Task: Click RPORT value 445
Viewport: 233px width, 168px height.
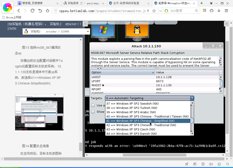Action: click(x=159, y=89)
